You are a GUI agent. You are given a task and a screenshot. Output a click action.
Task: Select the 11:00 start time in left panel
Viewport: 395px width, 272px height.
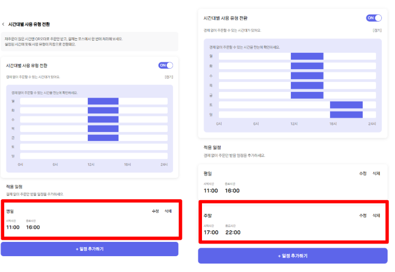tap(13, 228)
